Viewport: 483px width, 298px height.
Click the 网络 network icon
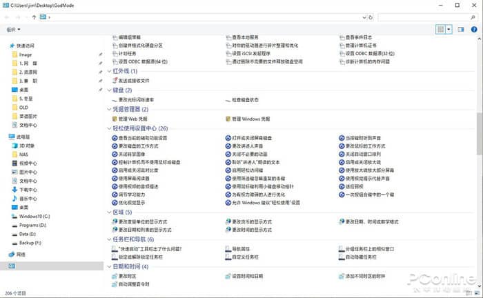pos(12,255)
